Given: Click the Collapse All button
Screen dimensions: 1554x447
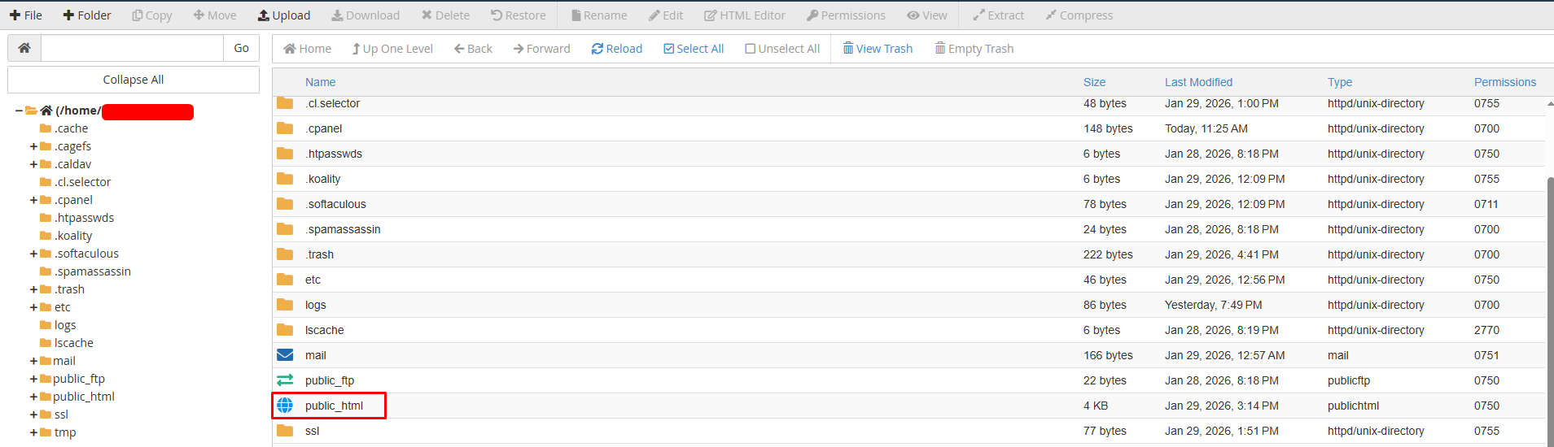Looking at the screenshot, I should click(134, 80).
